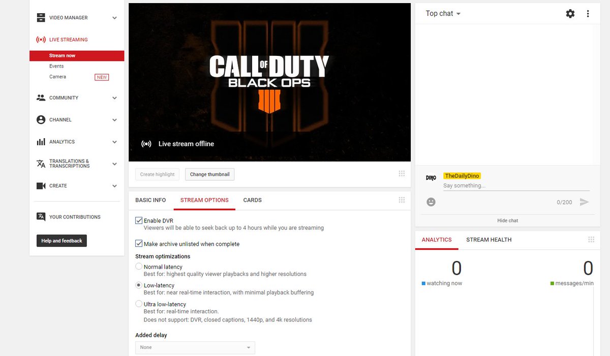Click the Change thumbnail button
Image resolution: width=610 pixels, height=356 pixels.
(x=209, y=174)
